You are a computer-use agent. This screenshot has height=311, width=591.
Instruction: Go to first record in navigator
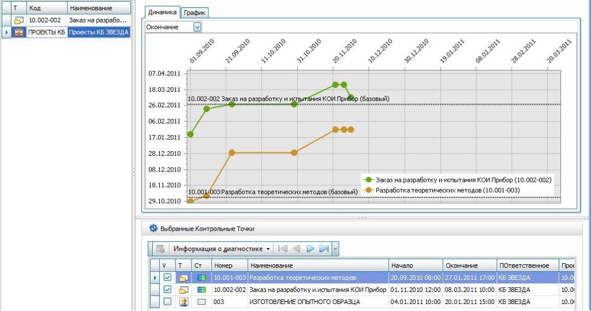coord(283,249)
